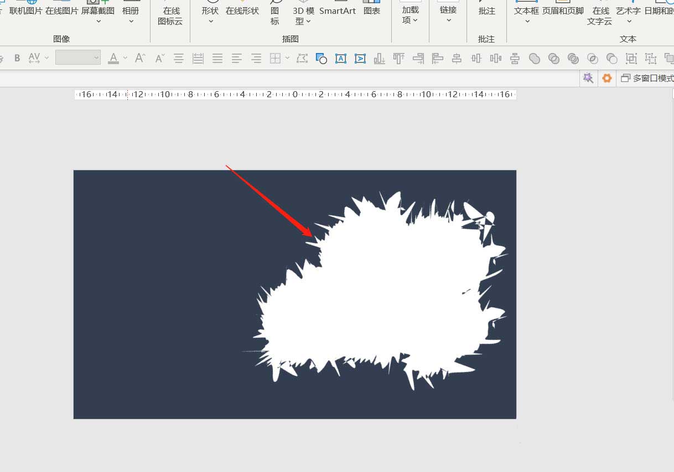Click the center text alignment icon
The height and width of the screenshot is (472, 674).
[179, 58]
